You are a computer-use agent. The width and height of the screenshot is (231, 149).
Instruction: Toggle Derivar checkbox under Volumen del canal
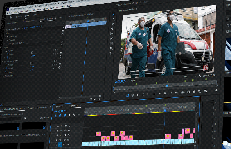(31, 63)
